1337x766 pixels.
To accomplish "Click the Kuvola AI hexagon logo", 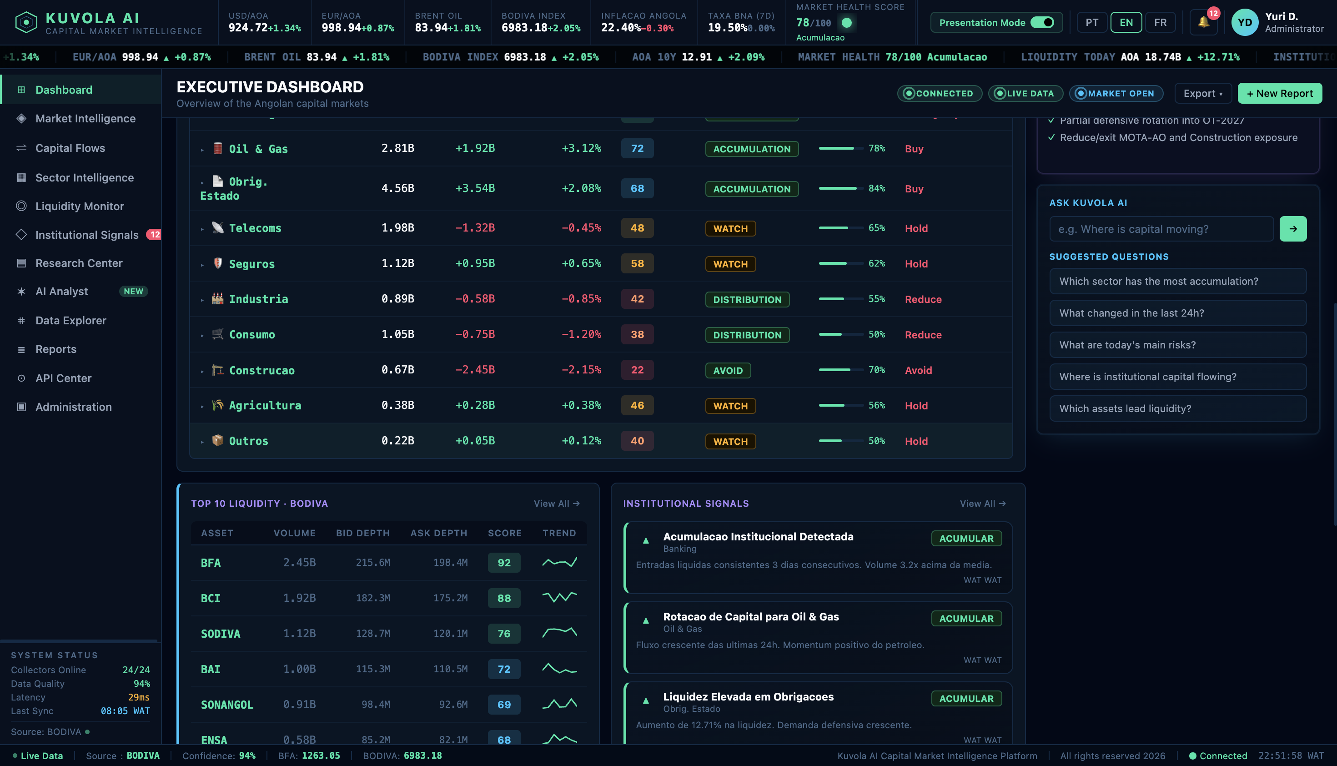I will tap(26, 23).
